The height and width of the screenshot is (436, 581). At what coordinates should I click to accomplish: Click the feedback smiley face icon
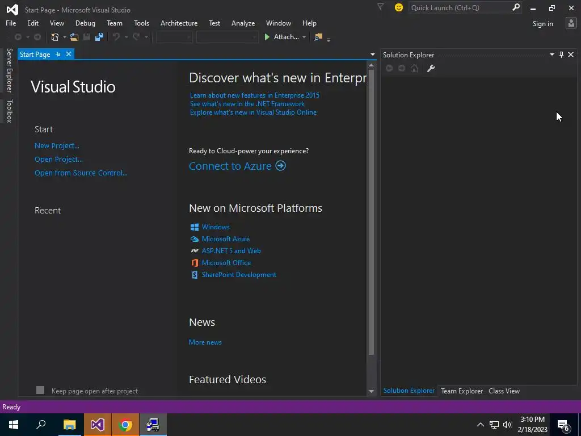point(399,7)
